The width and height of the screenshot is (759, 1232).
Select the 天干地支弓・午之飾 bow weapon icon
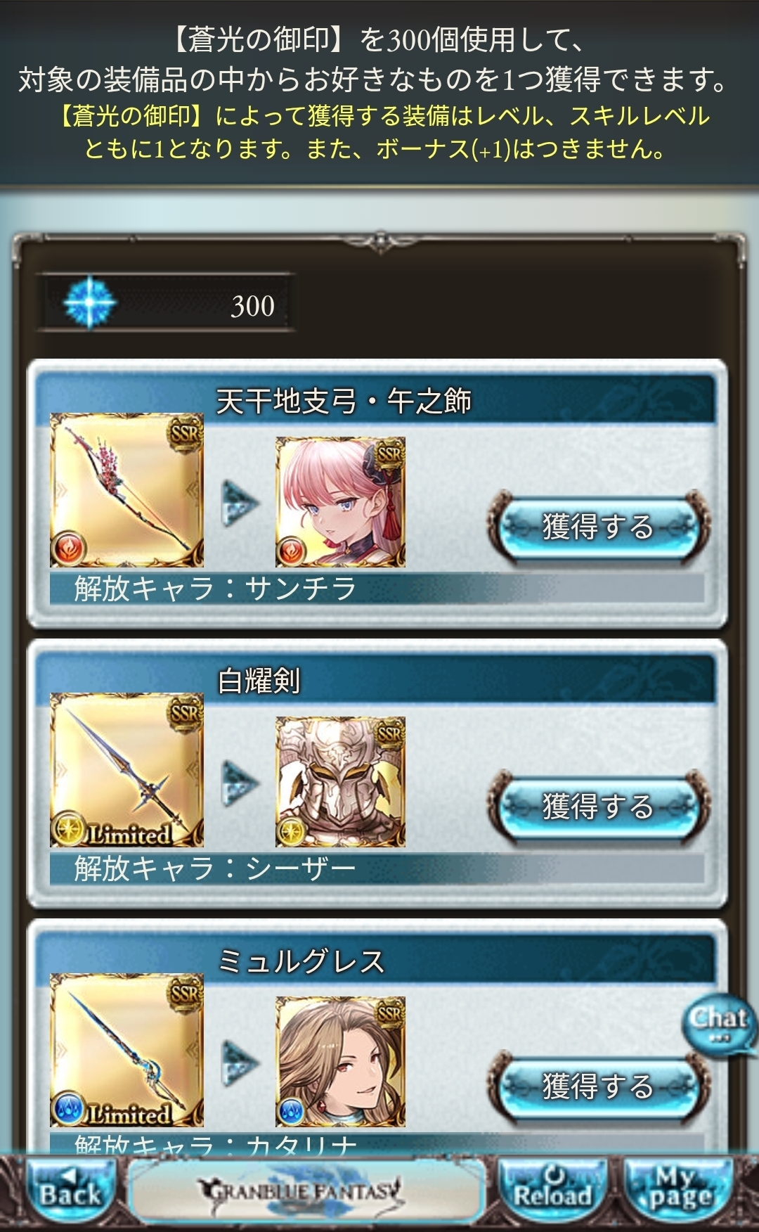(x=126, y=490)
